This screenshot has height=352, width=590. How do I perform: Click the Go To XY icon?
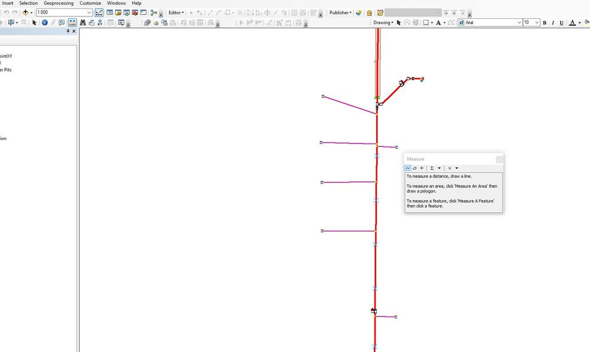coord(100,22)
